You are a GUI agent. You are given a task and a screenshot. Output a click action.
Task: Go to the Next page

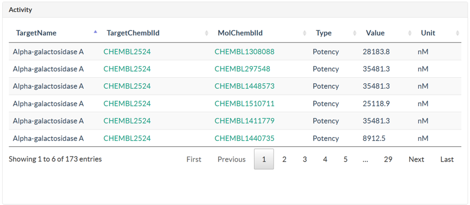click(x=416, y=159)
